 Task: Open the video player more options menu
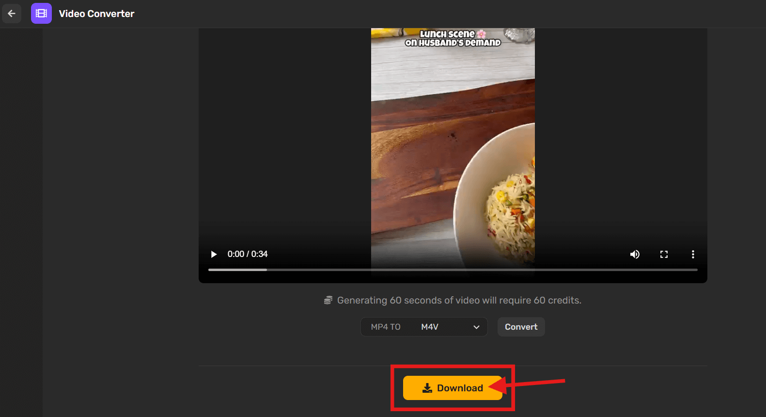693,254
